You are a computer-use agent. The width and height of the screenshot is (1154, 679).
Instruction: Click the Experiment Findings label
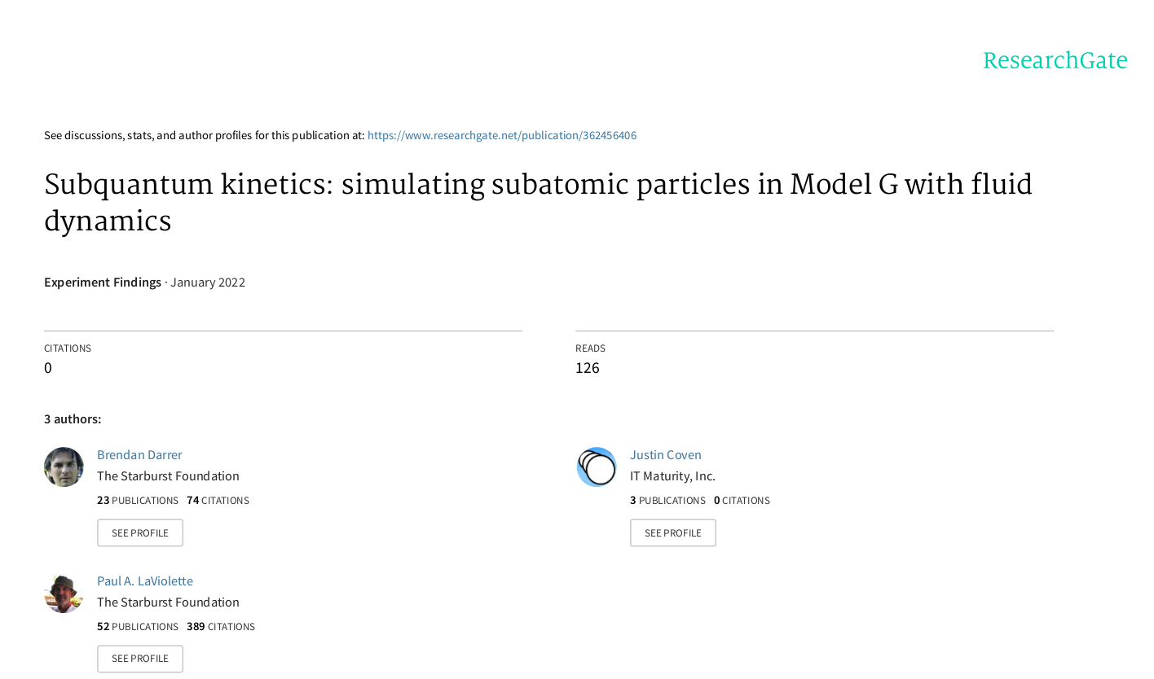click(103, 283)
